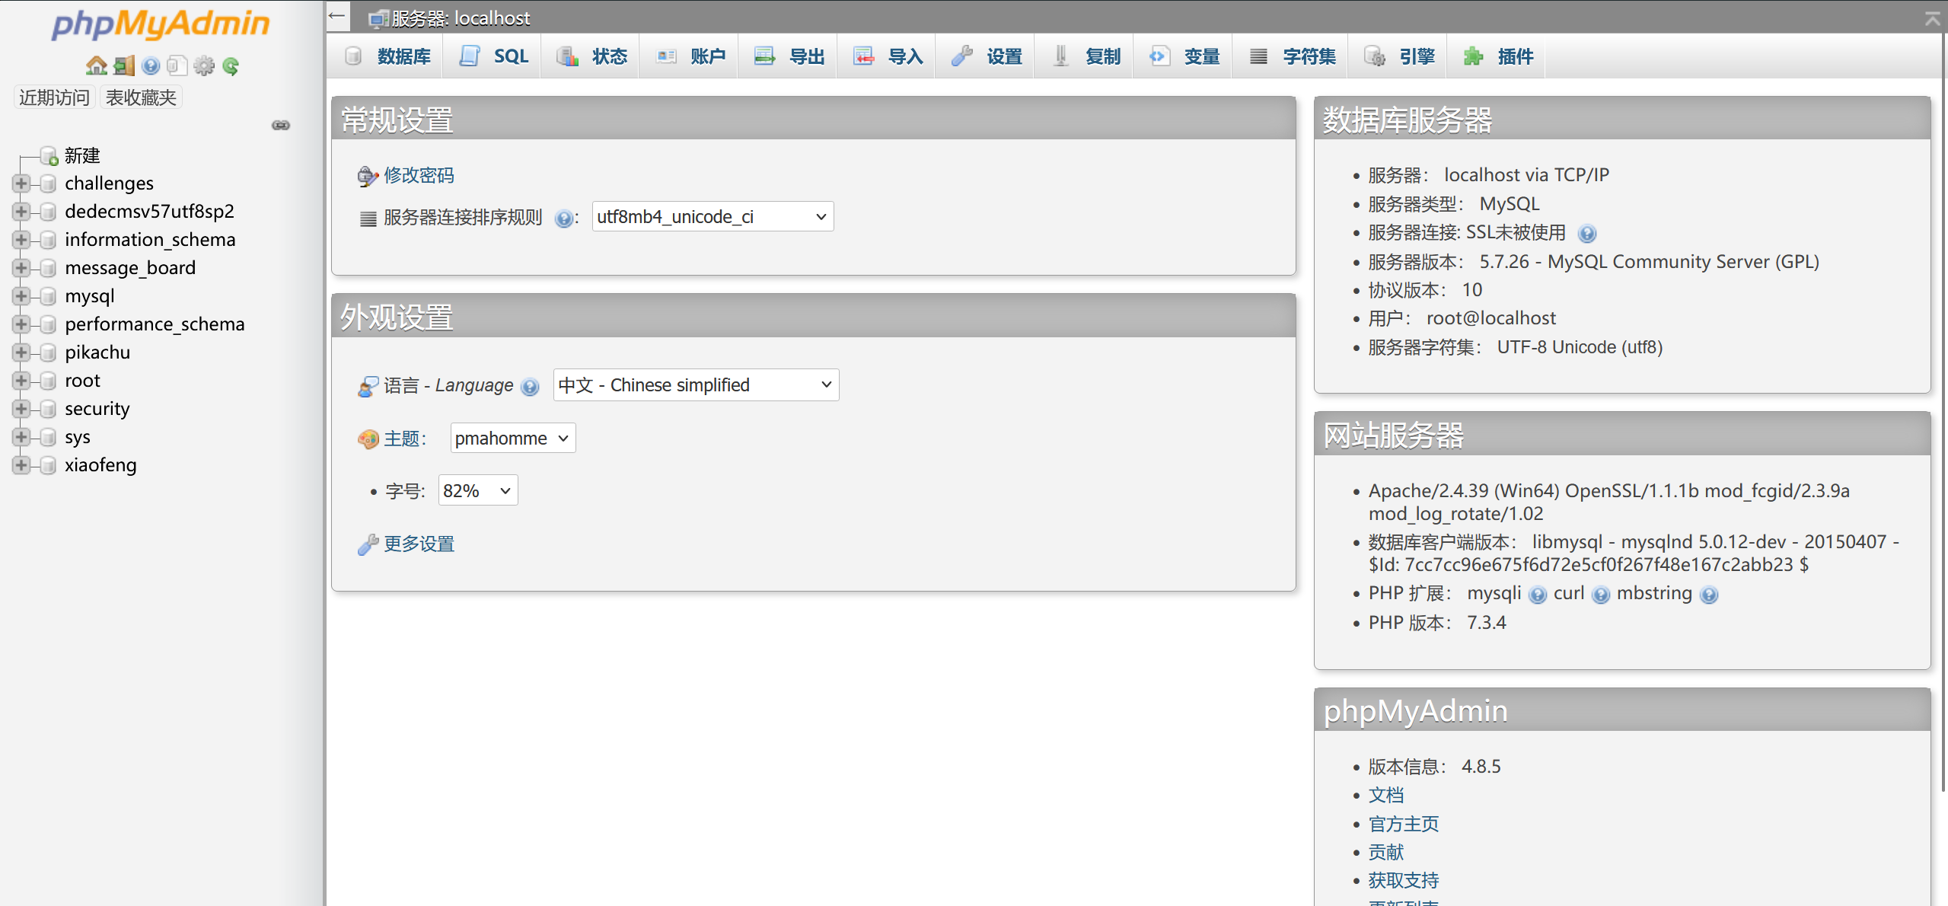Click the challenges database icon
Screen dimensions: 1948x906
click(x=48, y=183)
